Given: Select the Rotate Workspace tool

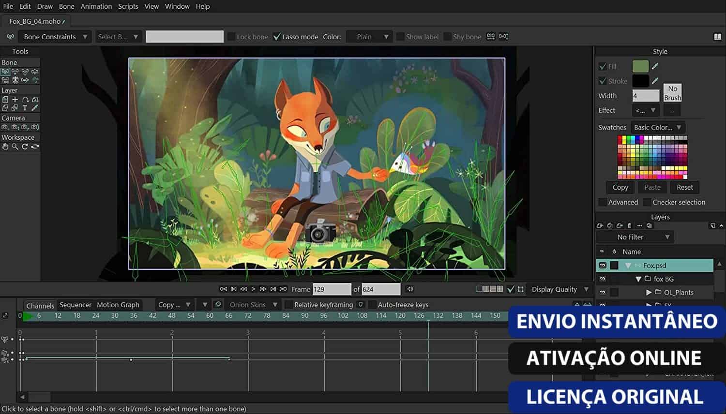Looking at the screenshot, I should (x=25, y=147).
